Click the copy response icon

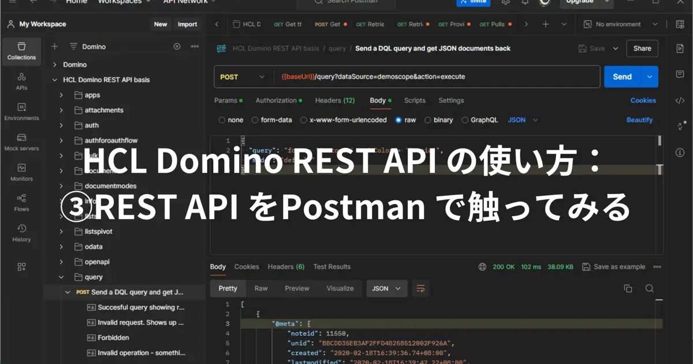tap(628, 288)
